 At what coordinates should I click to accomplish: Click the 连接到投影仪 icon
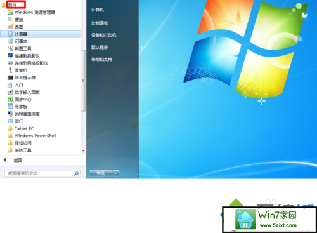(10, 56)
